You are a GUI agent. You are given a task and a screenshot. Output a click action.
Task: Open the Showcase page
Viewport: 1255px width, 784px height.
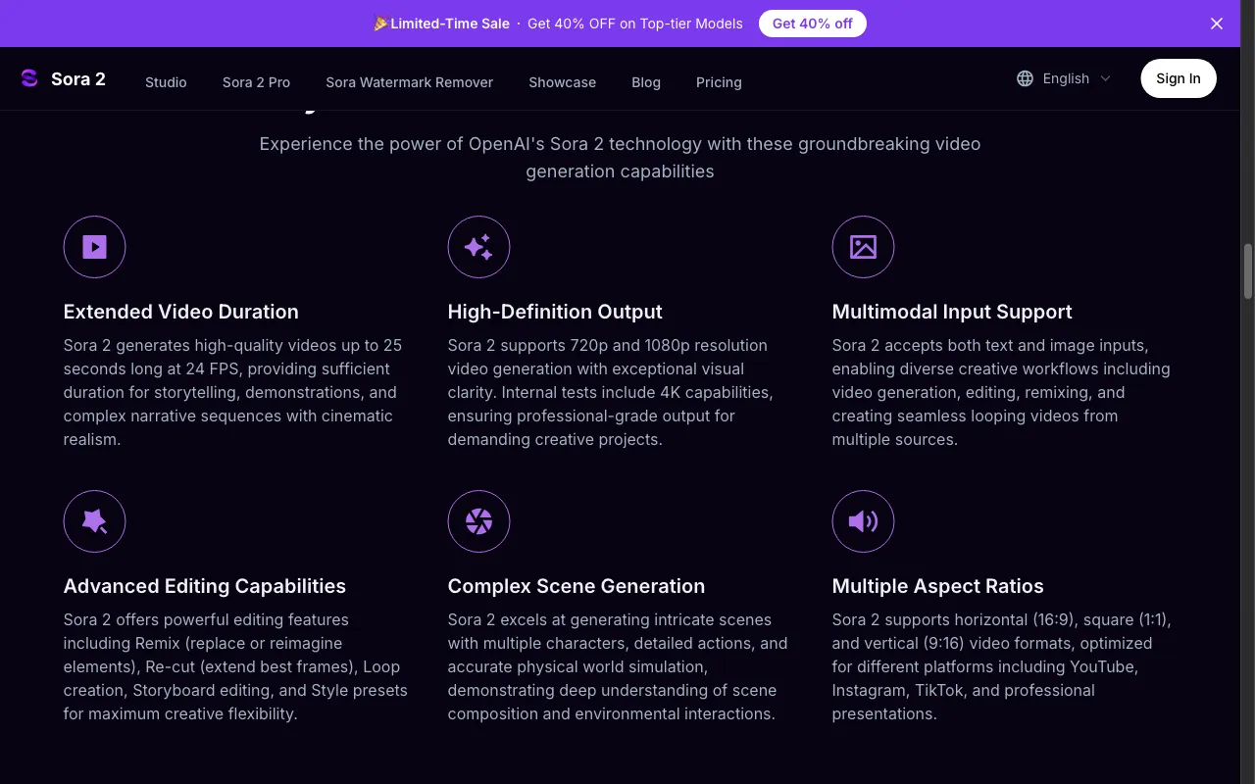(562, 82)
